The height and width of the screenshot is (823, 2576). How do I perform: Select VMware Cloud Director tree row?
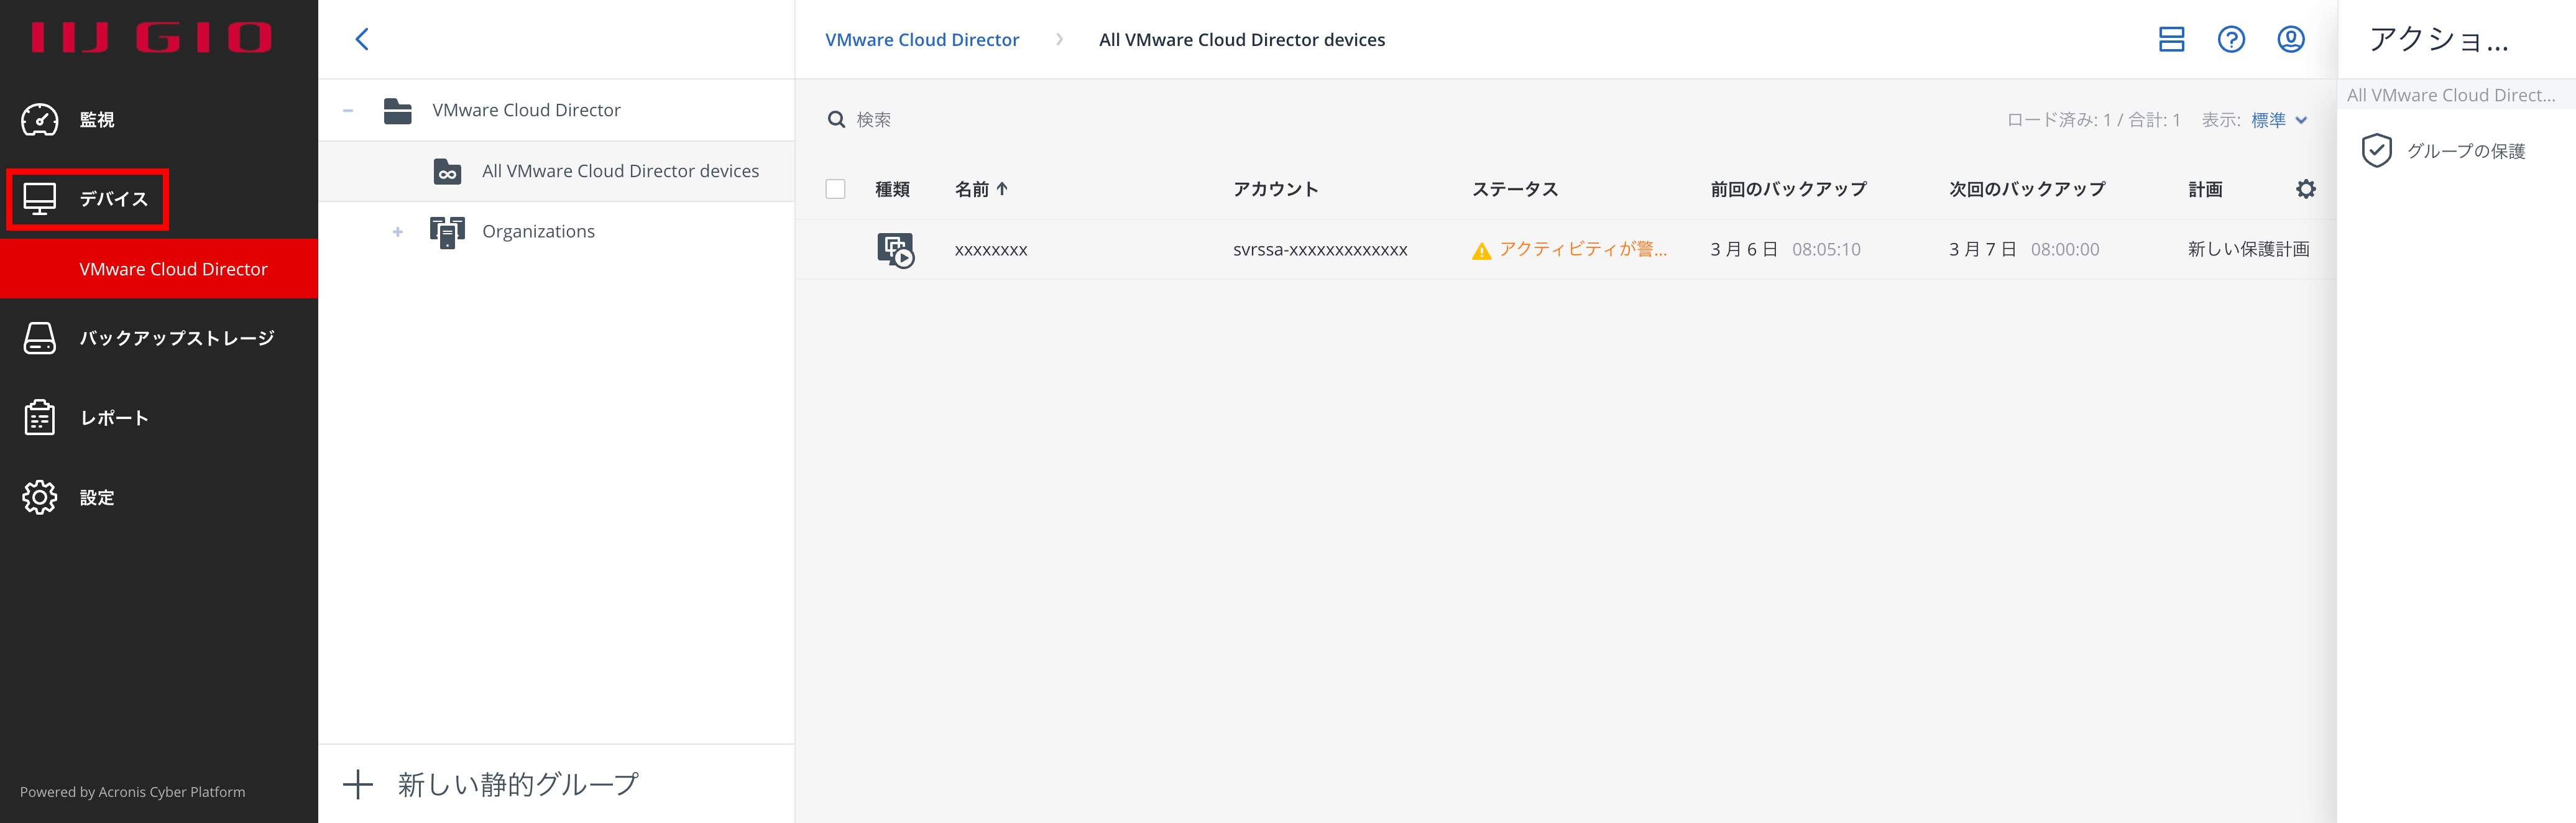pos(556,110)
